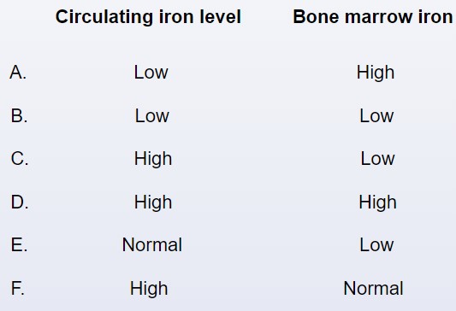Click row D's 'High' circulating iron value
This screenshot has height=311, width=456.
(x=153, y=202)
